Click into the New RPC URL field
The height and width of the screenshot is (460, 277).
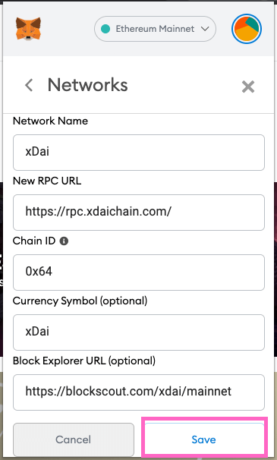(139, 213)
